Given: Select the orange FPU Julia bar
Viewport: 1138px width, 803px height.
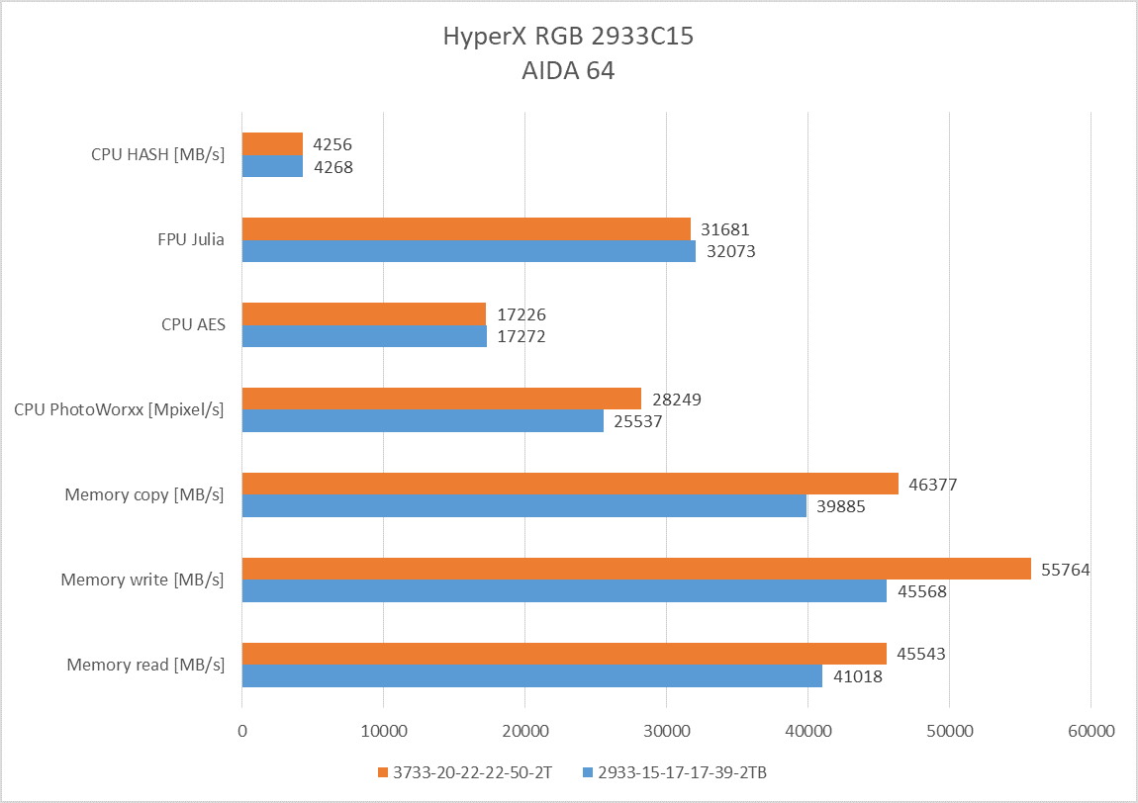Looking at the screenshot, I should (466, 228).
